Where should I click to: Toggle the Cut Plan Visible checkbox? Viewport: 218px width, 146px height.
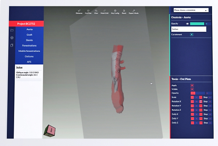click(x=192, y=89)
